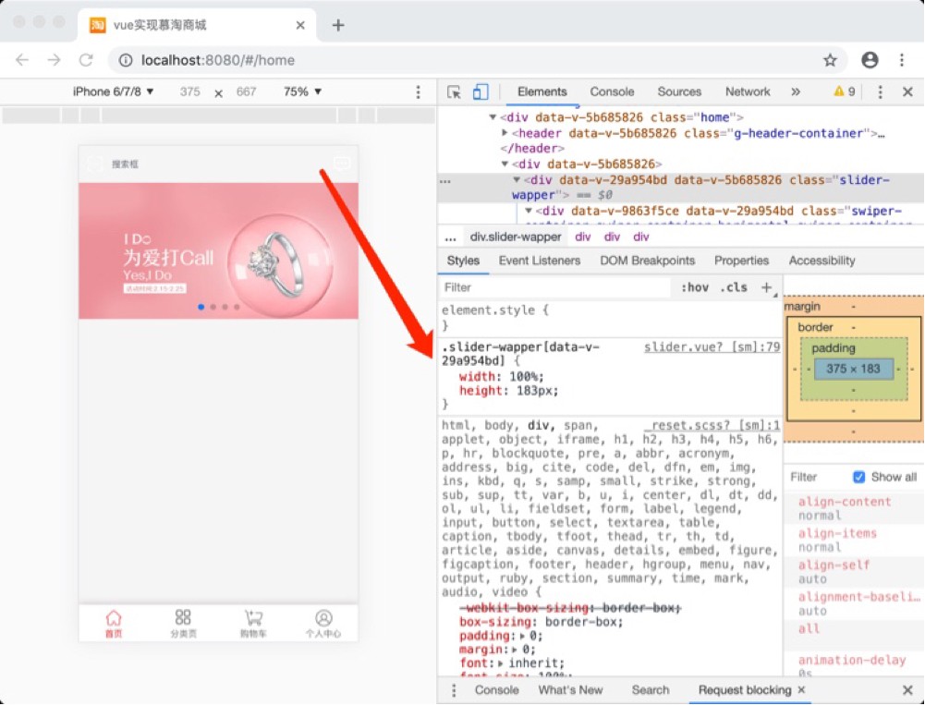This screenshot has height=705, width=925.
Task: Edit the device width 375 field
Action: click(x=190, y=91)
